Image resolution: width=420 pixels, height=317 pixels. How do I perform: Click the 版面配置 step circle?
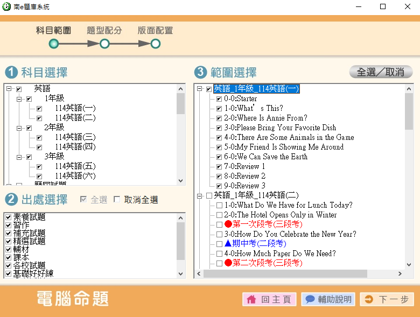pos(155,44)
